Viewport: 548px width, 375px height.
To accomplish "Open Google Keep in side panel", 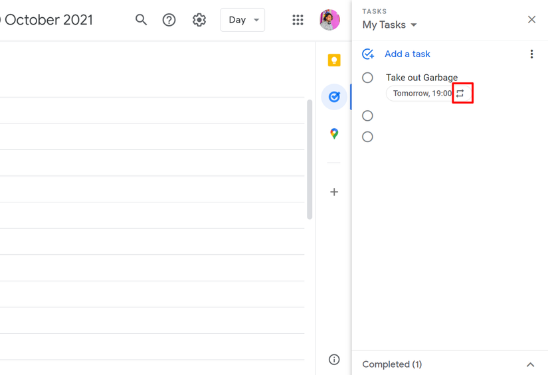I will click(x=334, y=60).
